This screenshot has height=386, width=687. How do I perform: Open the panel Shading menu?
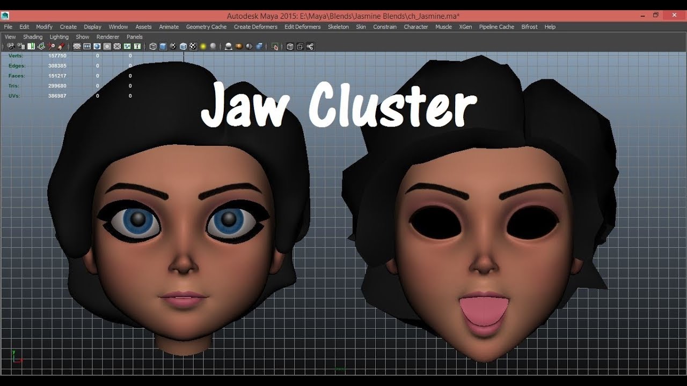point(33,37)
